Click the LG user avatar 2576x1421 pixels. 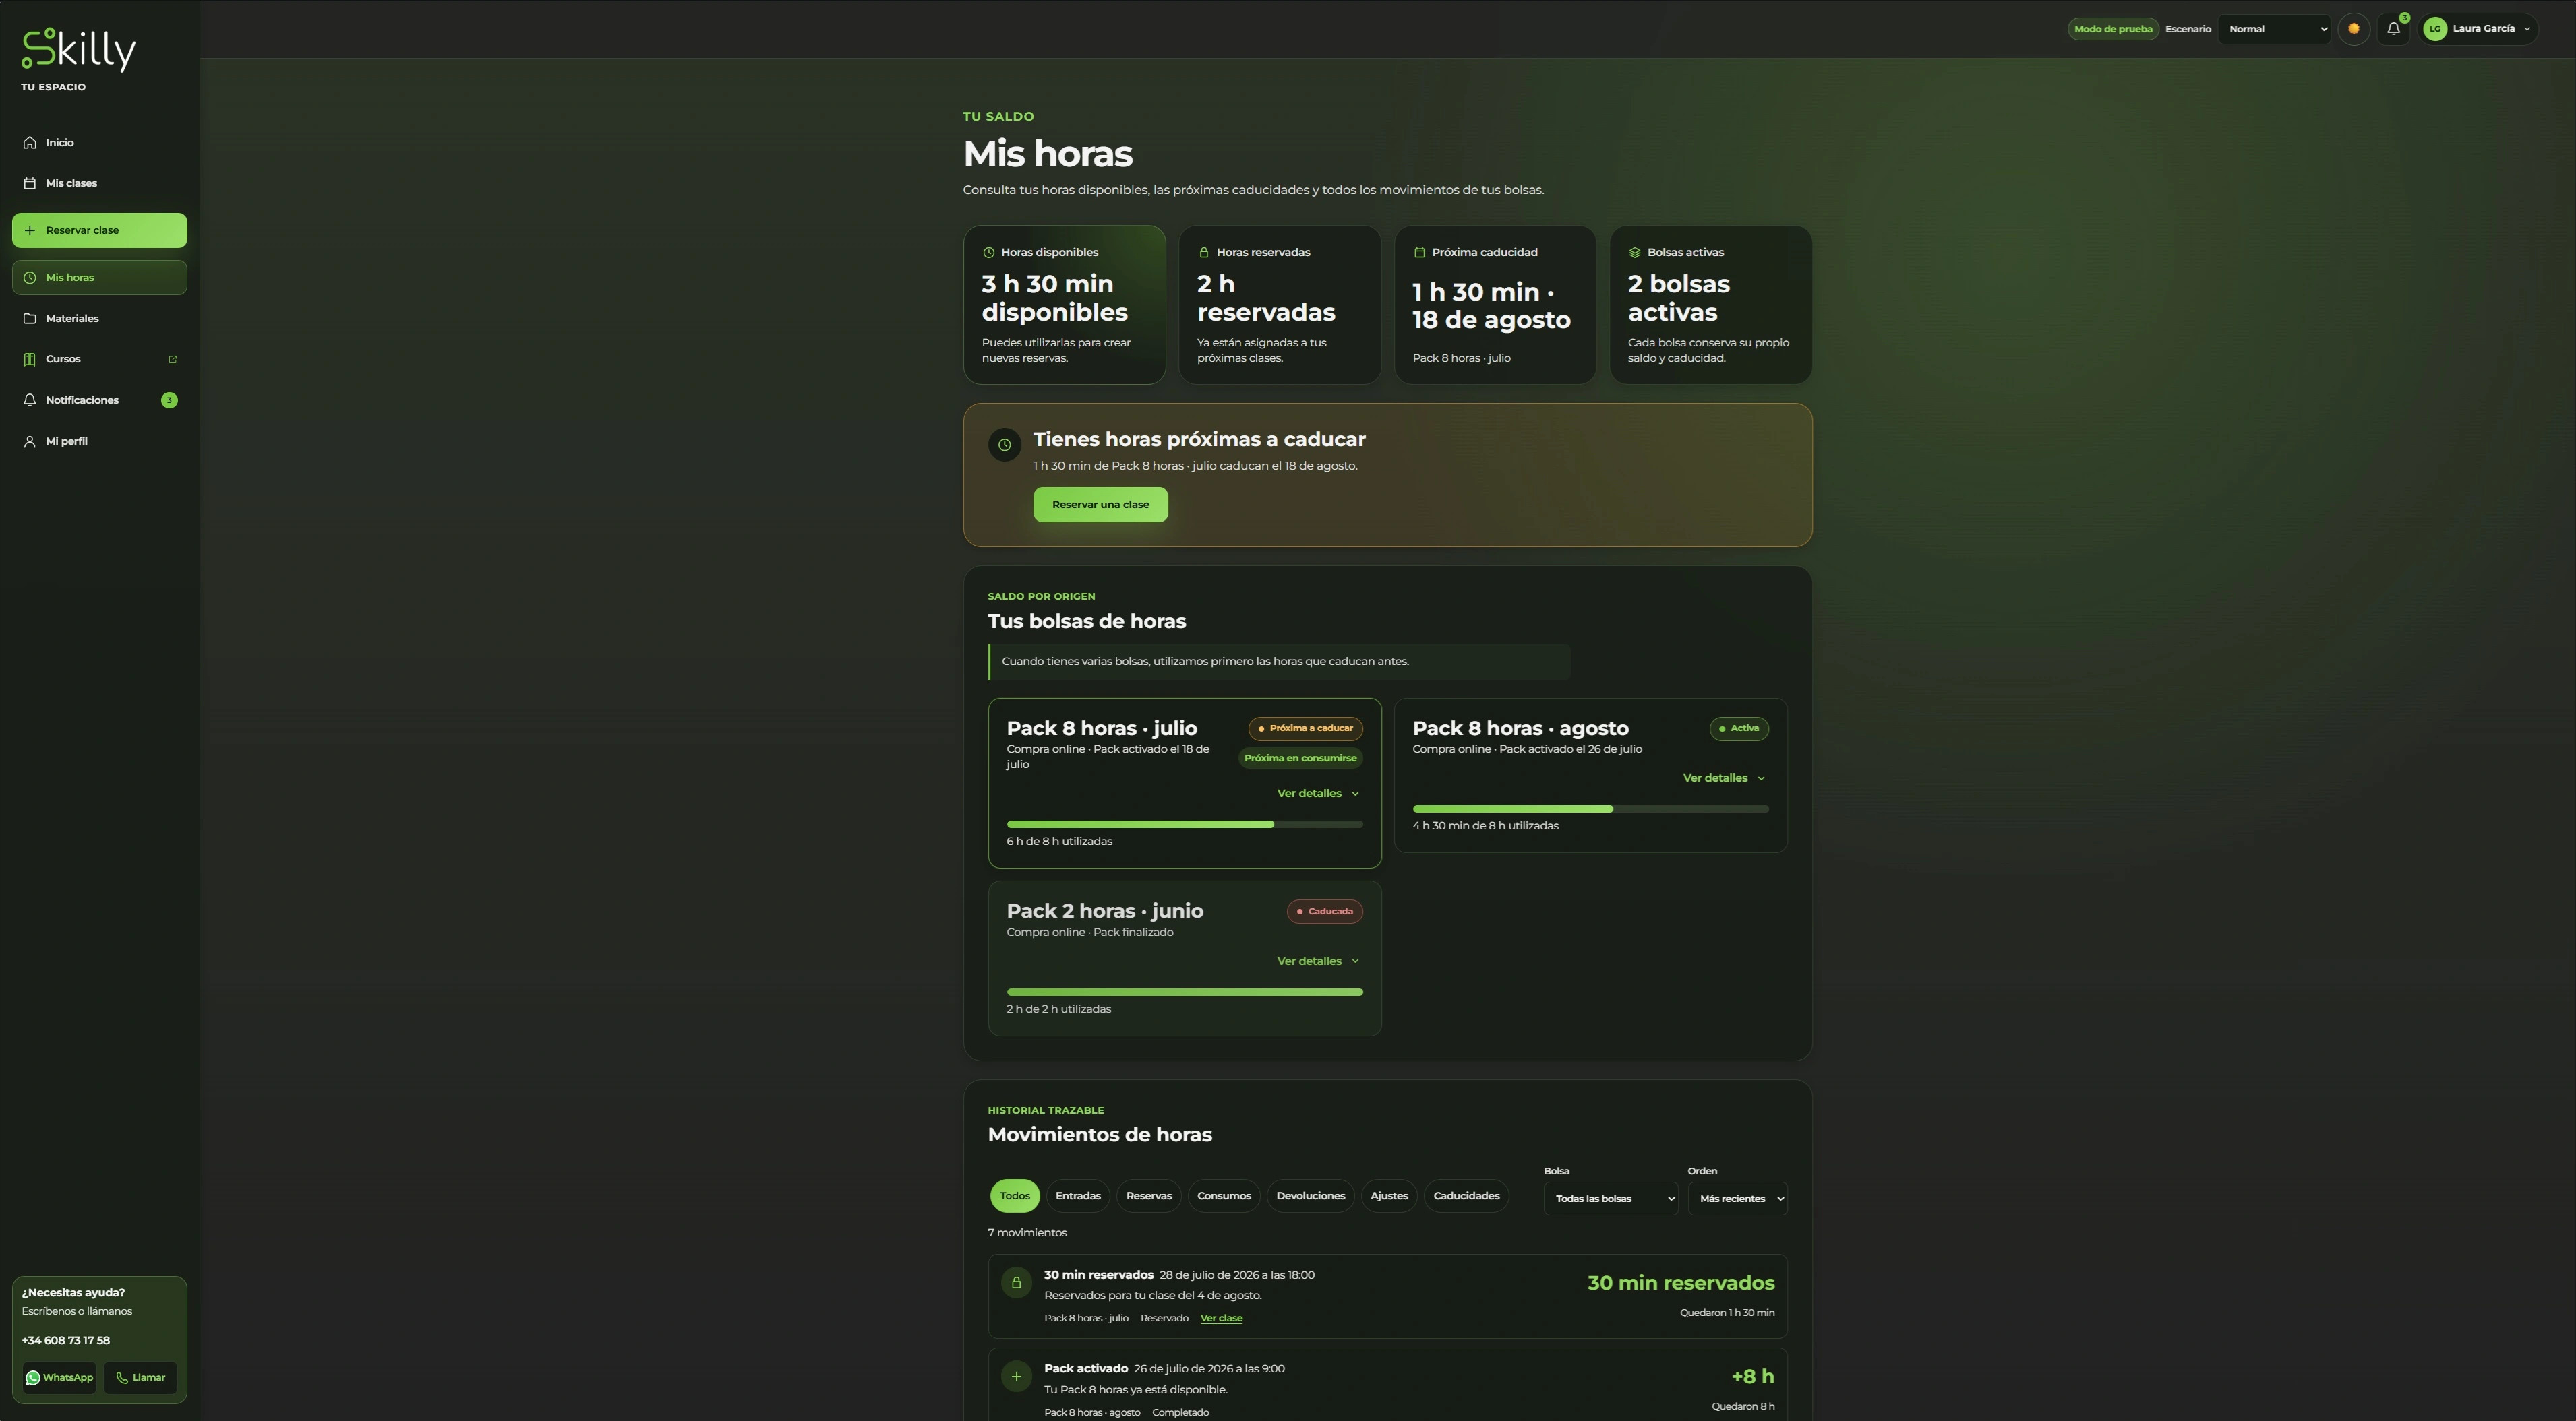coord(2435,29)
